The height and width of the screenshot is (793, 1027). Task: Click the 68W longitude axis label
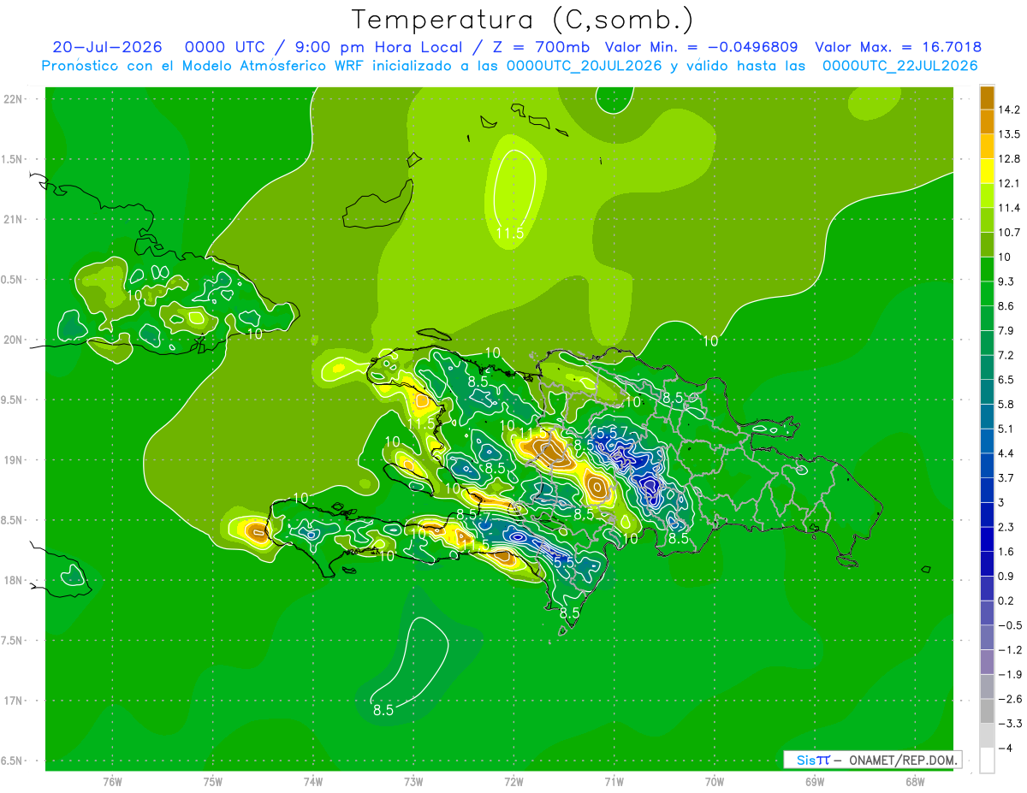point(915,782)
